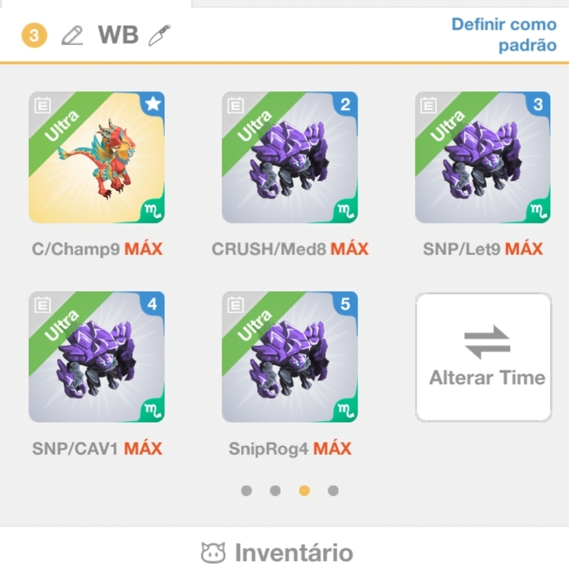Go to the second team page dot
This screenshot has width=569, height=571.
[276, 490]
